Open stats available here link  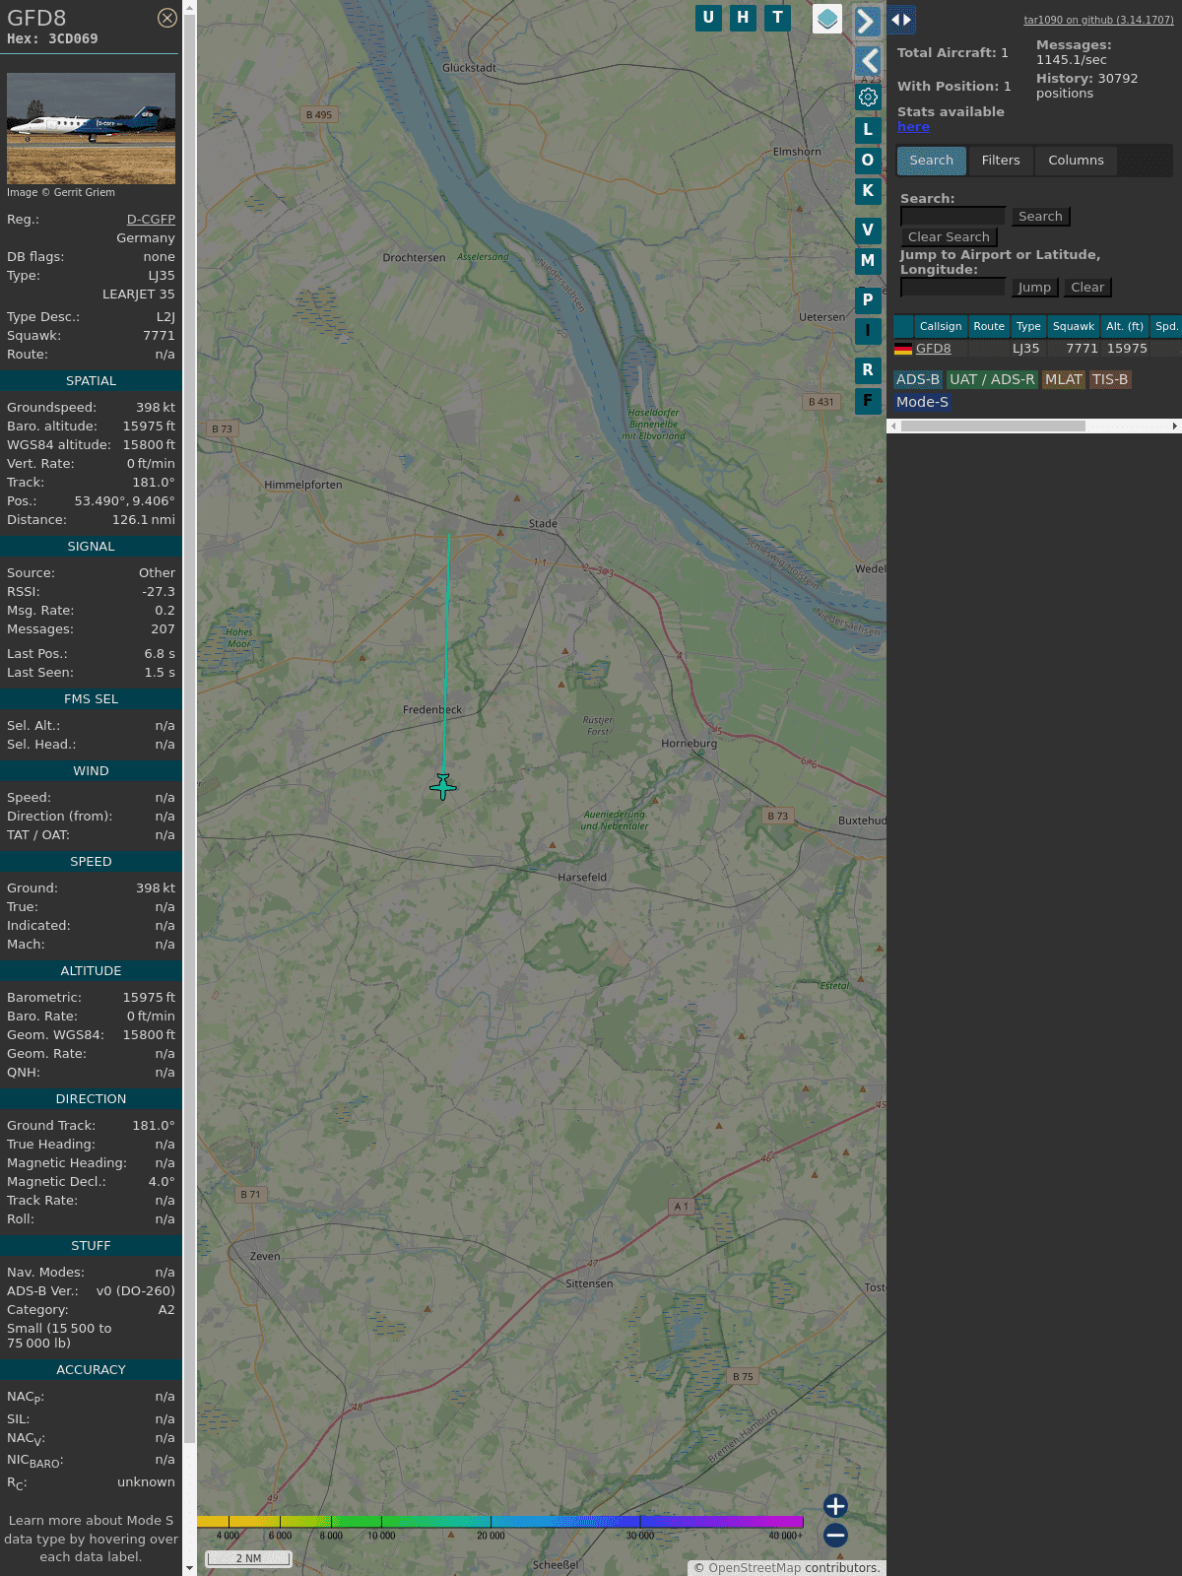(x=913, y=127)
